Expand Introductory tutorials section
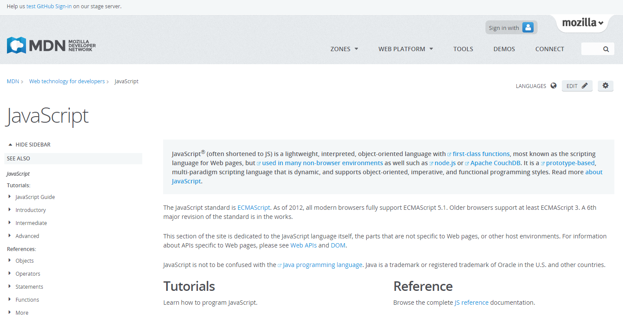 (x=10, y=210)
